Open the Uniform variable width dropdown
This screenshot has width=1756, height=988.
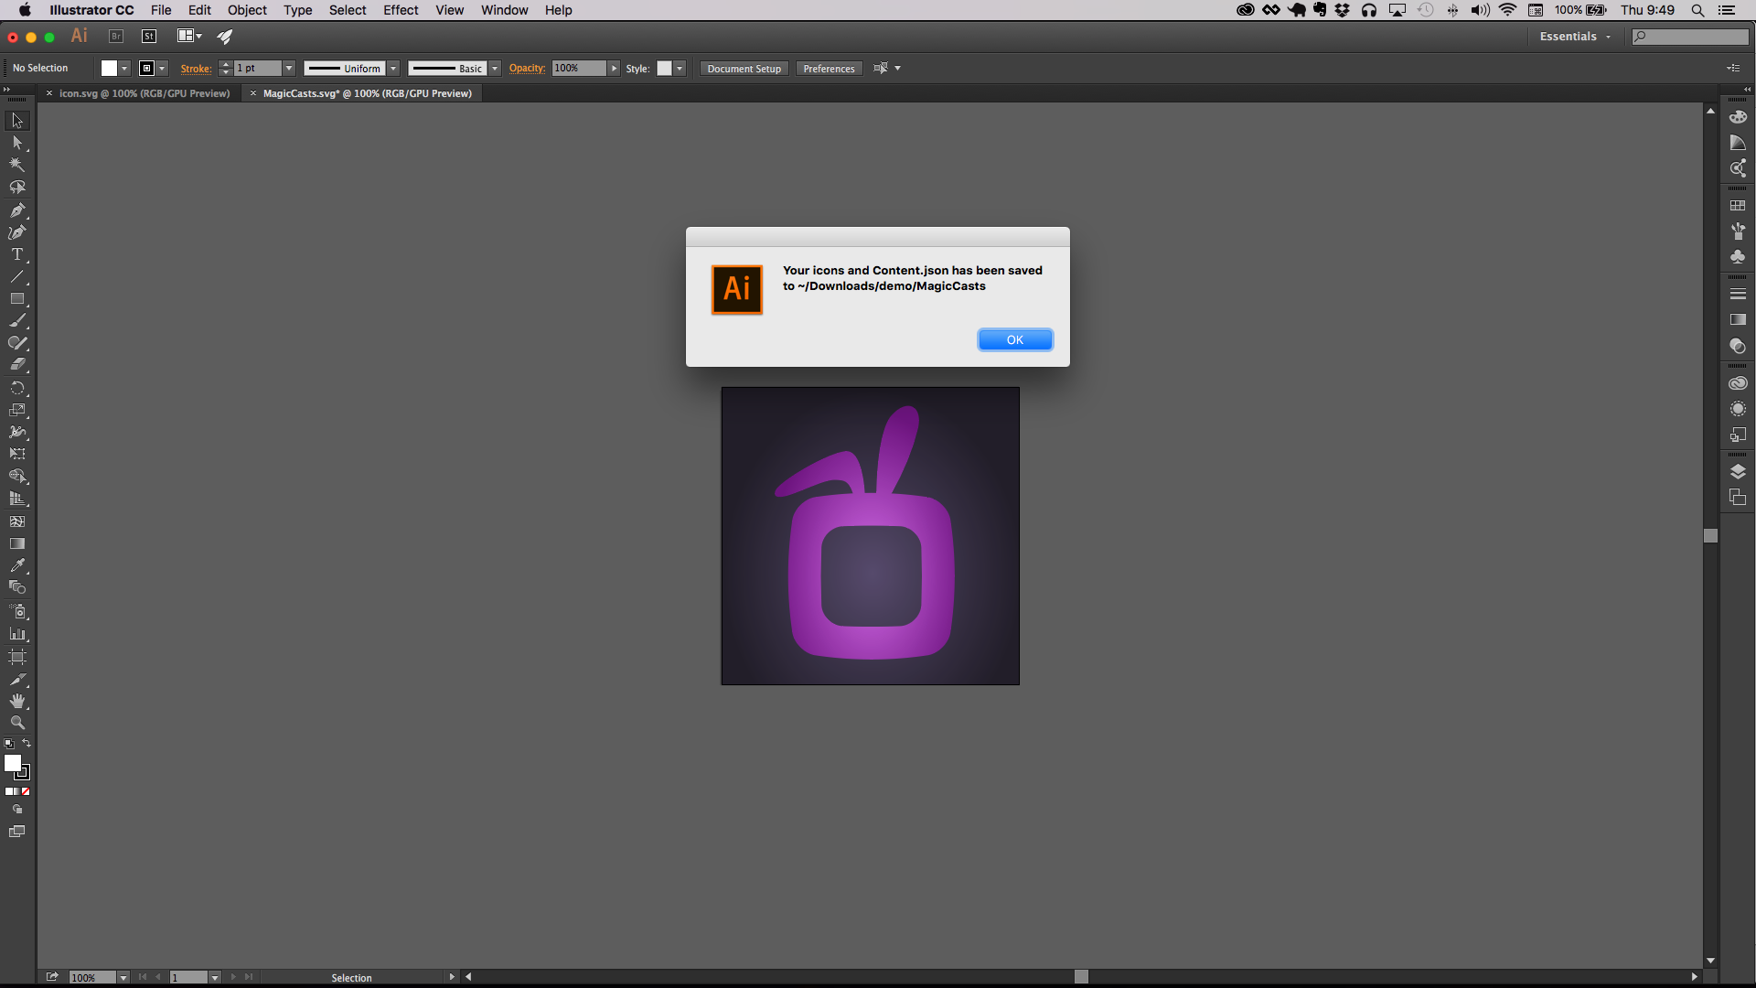[393, 68]
